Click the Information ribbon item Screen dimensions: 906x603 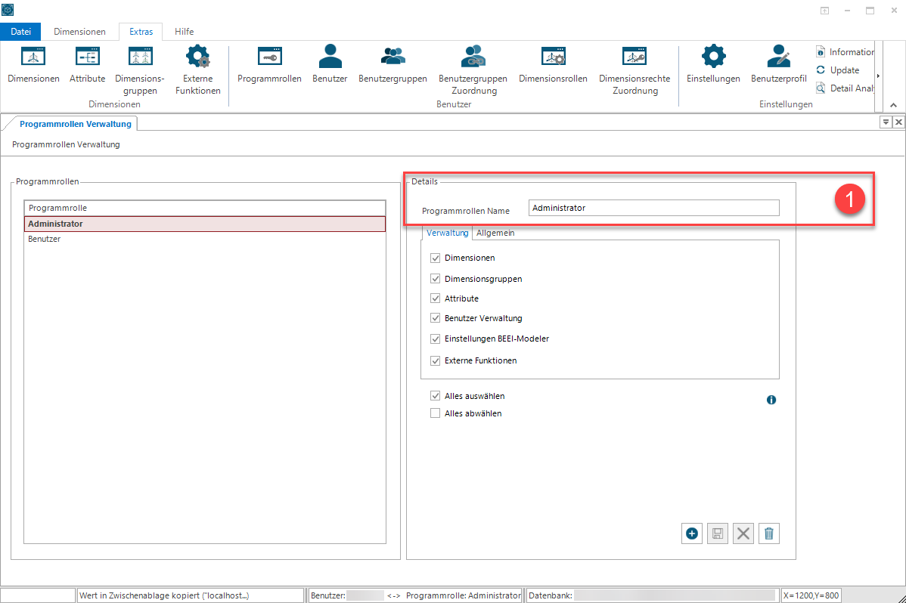(845, 52)
